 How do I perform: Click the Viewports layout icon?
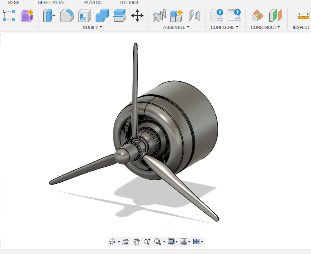(x=196, y=242)
